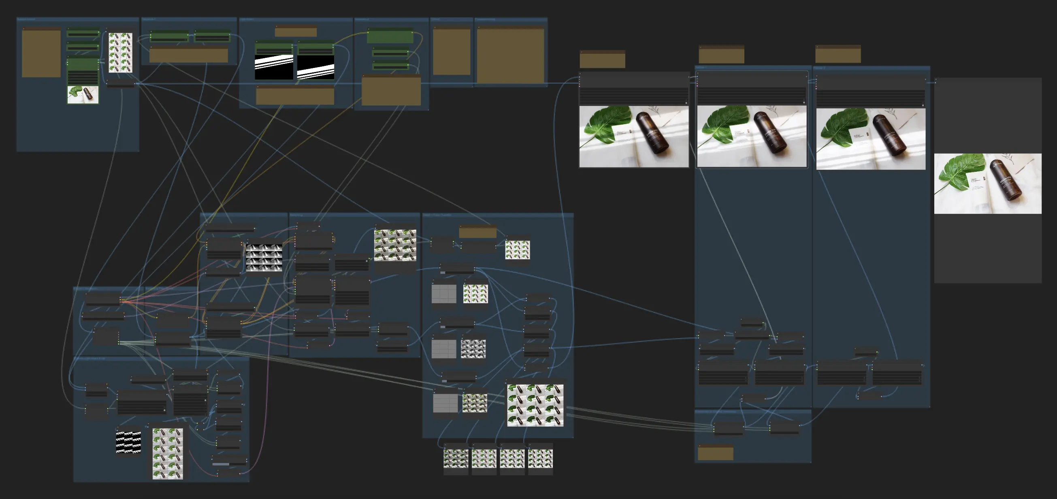Toggle the round switch above third large preview
The width and height of the screenshot is (1057, 499).
click(923, 105)
